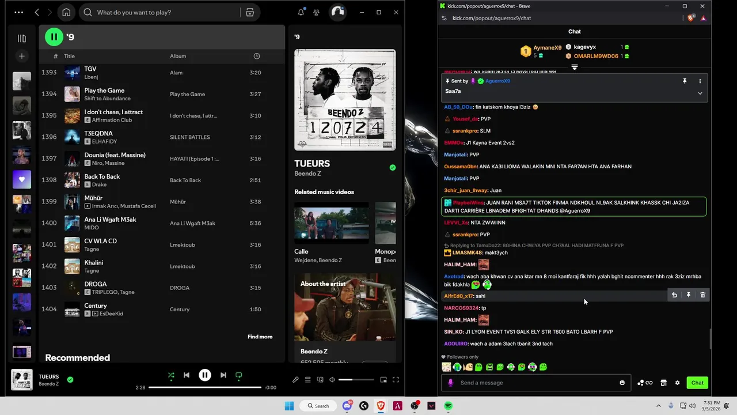Image resolution: width=737 pixels, height=415 pixels.
Task: Expand the Kick chat leaderboard chevron
Action: coord(574,67)
